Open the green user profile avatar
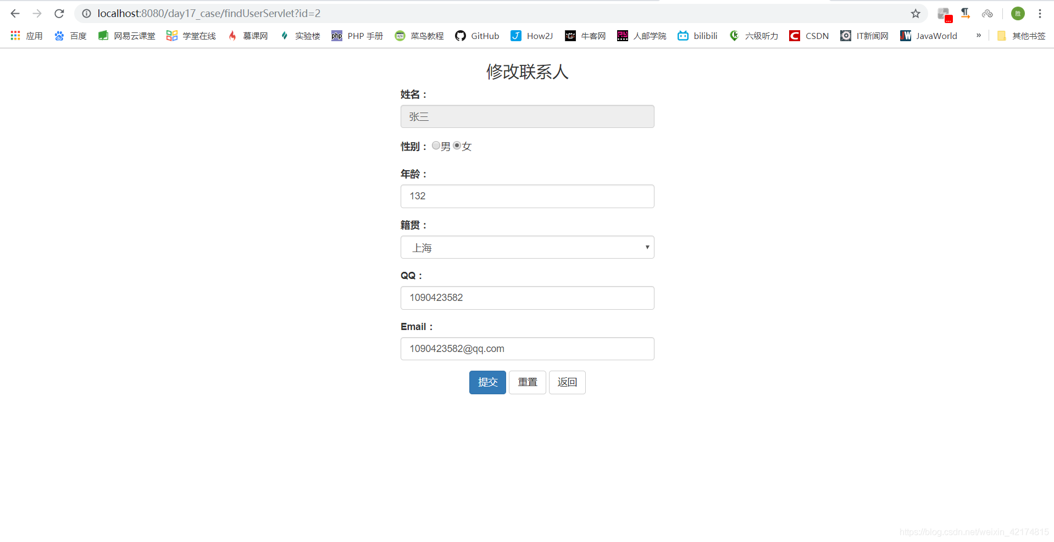 pos(1018,13)
